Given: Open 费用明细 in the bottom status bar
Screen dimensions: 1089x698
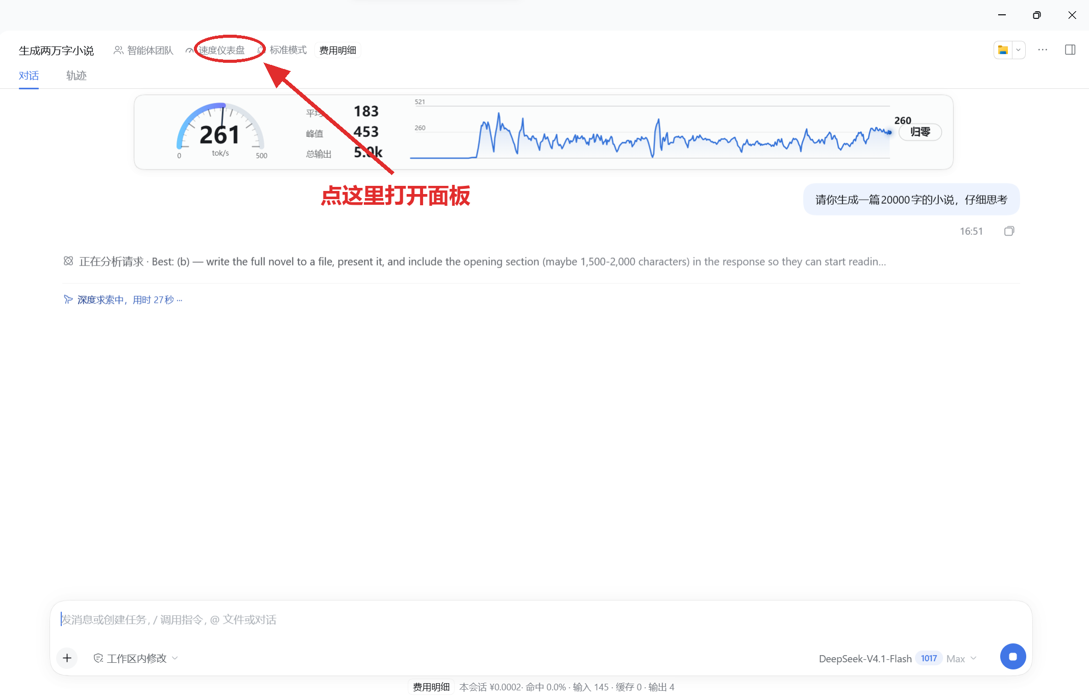Looking at the screenshot, I should pos(431,687).
